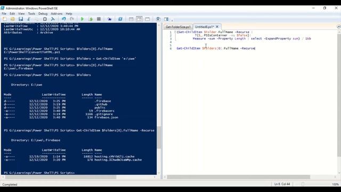Open the Add-ons menu
This screenshot has height=192, width=341.
56,14
